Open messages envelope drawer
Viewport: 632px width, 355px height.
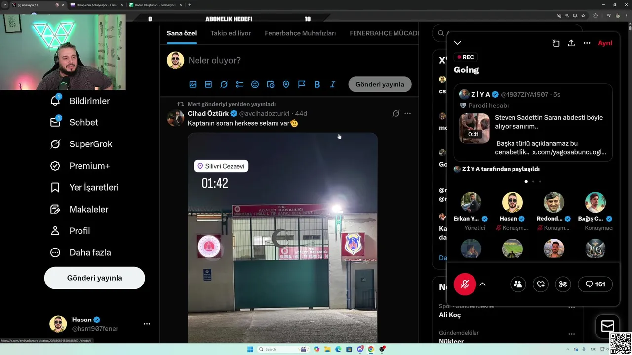pos(607,326)
